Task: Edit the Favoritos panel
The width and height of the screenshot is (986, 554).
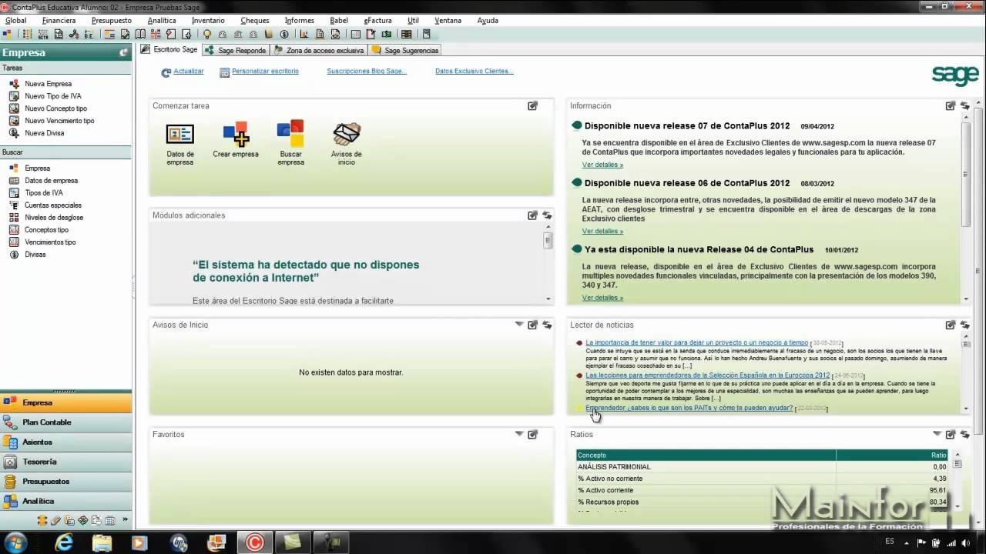Action: coord(532,435)
